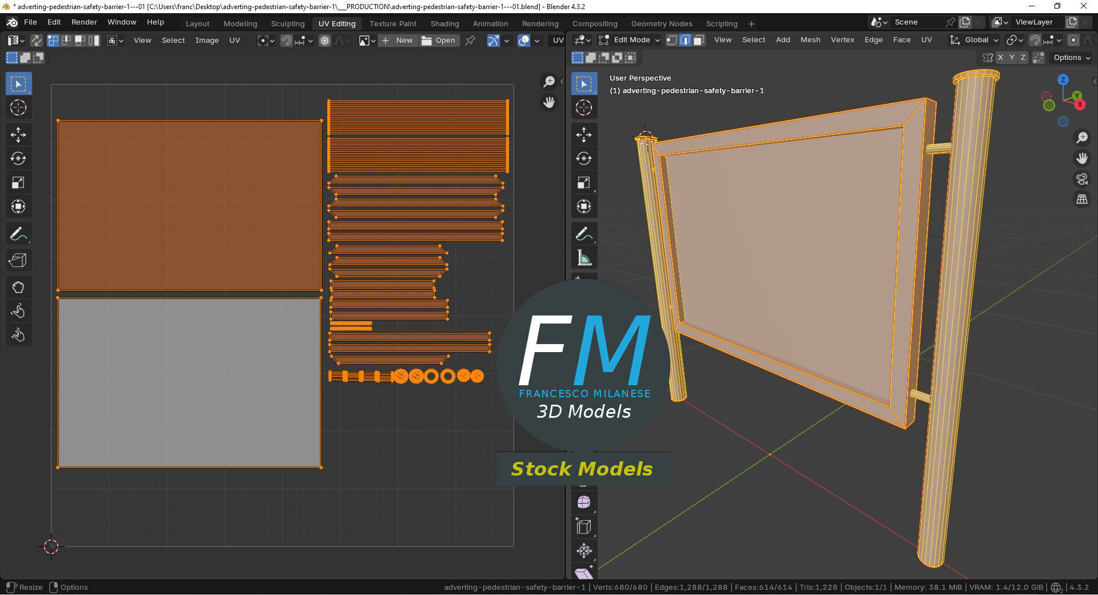Switch to the Shading workspace tab
The image size is (1098, 595).
(445, 23)
